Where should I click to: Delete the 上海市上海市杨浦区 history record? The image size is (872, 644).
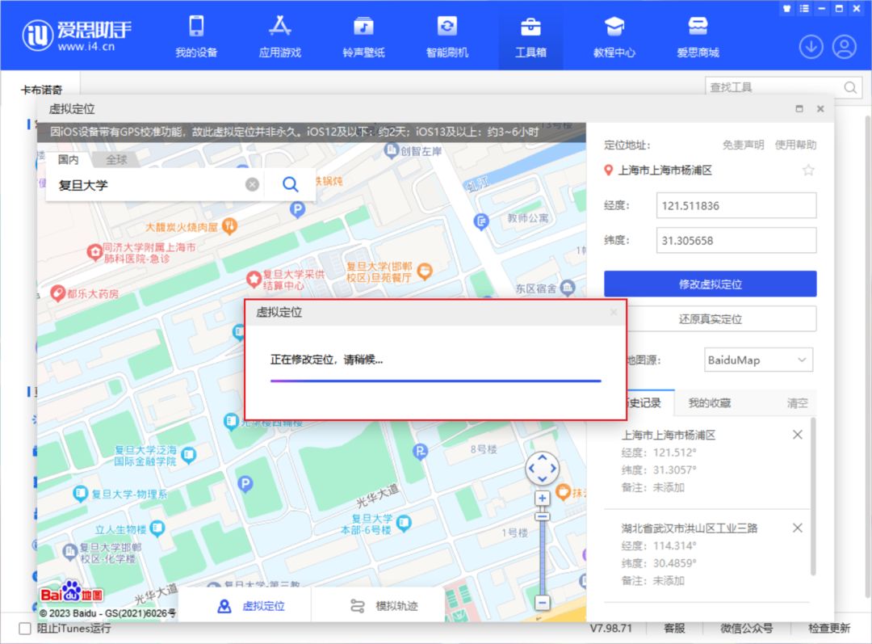(798, 435)
